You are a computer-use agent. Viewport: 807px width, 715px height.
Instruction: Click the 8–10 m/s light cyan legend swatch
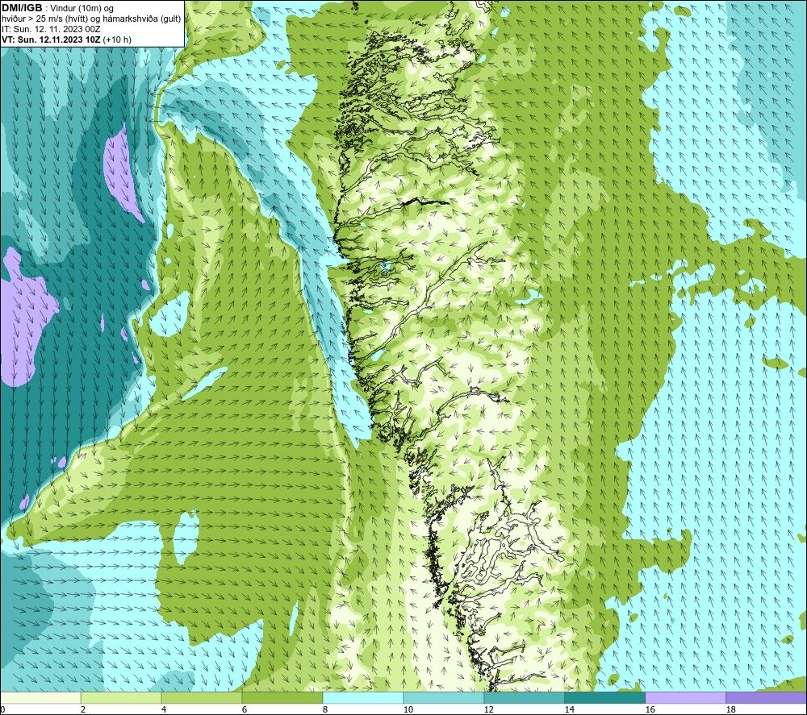pos(363,698)
